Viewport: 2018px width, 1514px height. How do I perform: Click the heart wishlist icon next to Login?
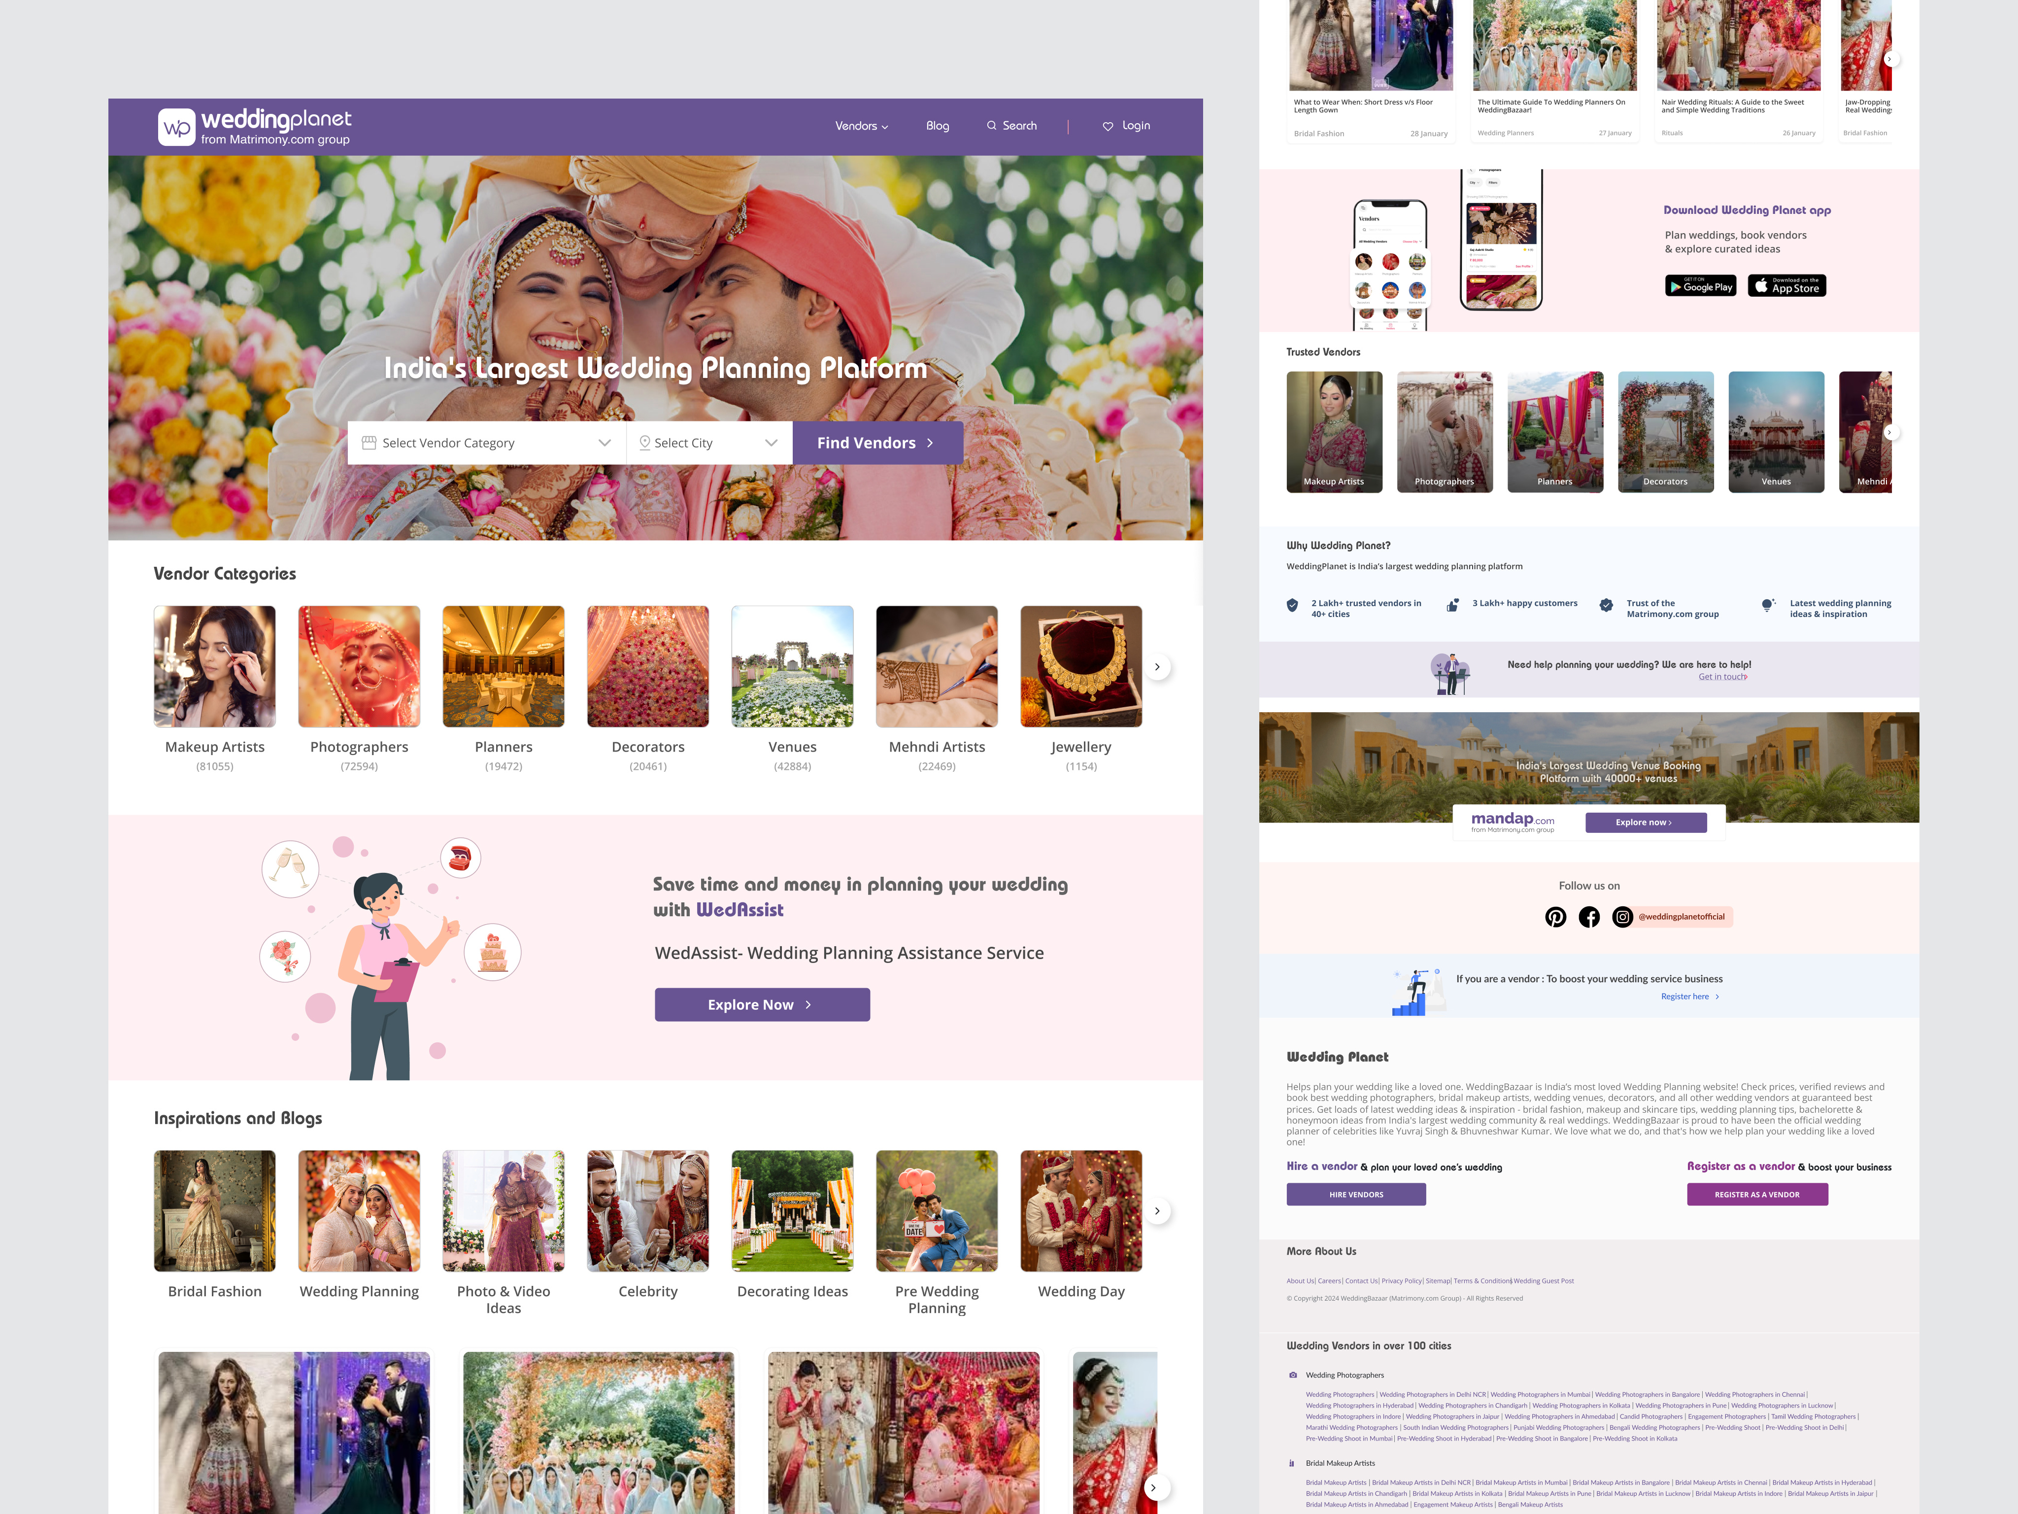tap(1108, 126)
